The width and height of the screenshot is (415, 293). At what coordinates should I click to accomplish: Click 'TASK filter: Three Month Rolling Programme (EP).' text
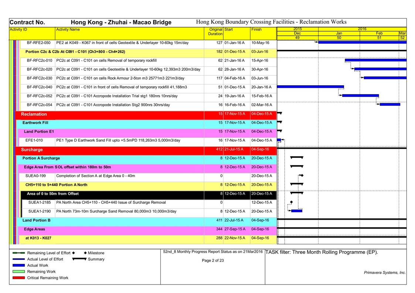322,252
